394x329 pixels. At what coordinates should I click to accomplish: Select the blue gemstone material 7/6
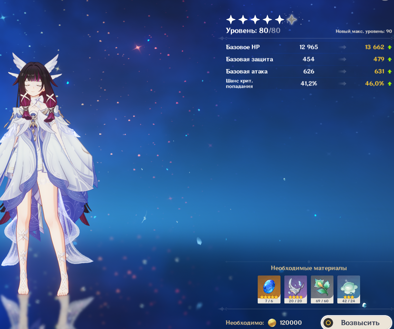(269, 289)
